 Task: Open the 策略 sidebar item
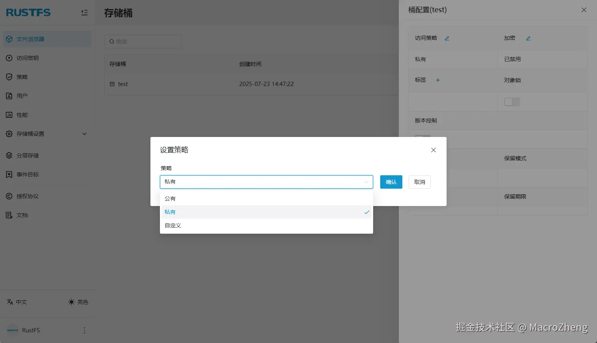pyautogui.click(x=47, y=77)
